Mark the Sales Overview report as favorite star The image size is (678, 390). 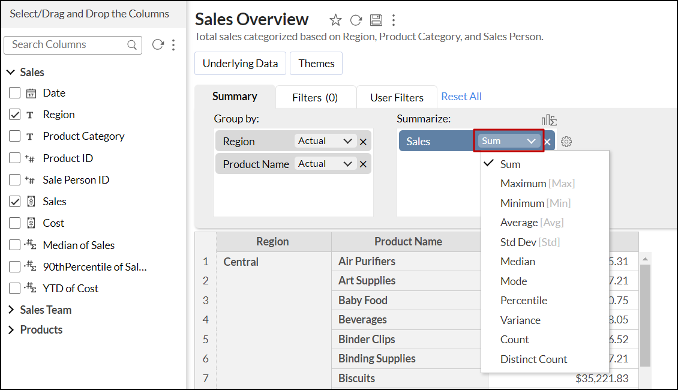pos(335,20)
